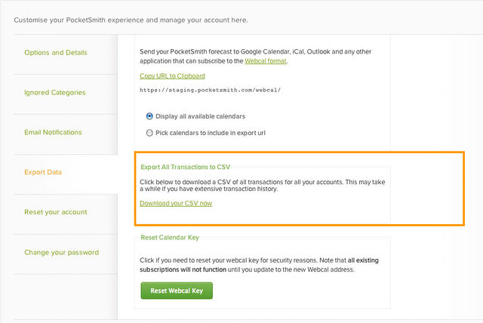Viewport: 483px width, 323px height.
Task: Choose Pick calendars to include in export url
Action: pyautogui.click(x=149, y=133)
